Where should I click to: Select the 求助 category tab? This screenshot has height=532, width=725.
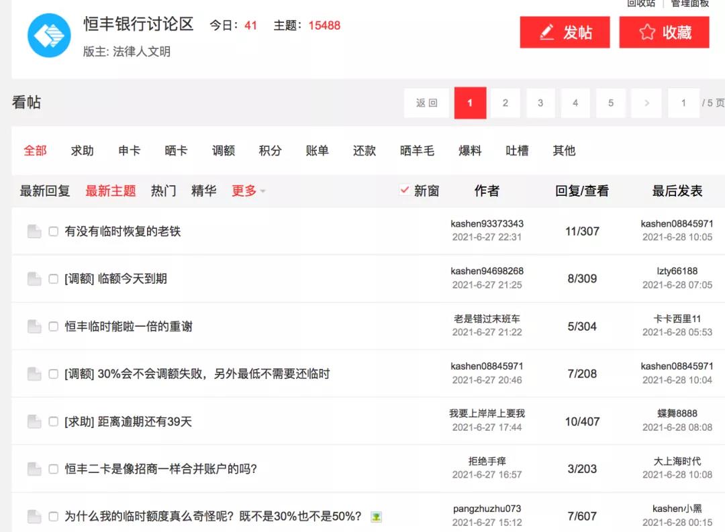83,151
